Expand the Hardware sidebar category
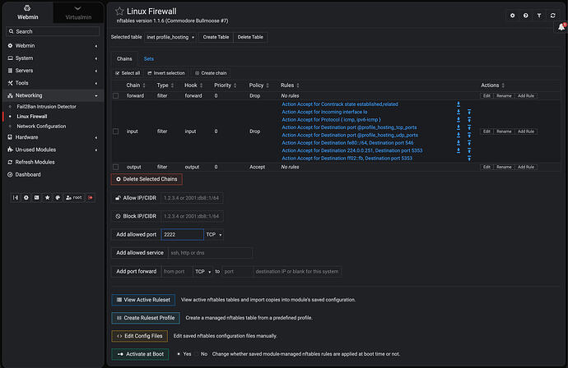The width and height of the screenshot is (568, 368). click(x=53, y=137)
